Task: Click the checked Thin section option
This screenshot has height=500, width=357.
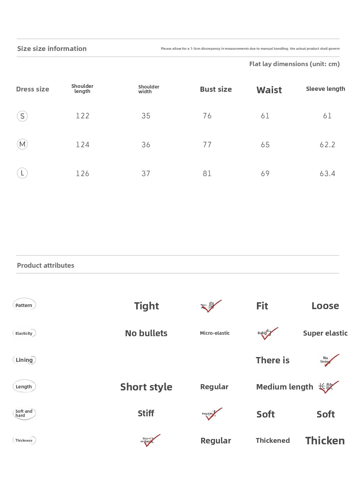Action: (x=148, y=440)
